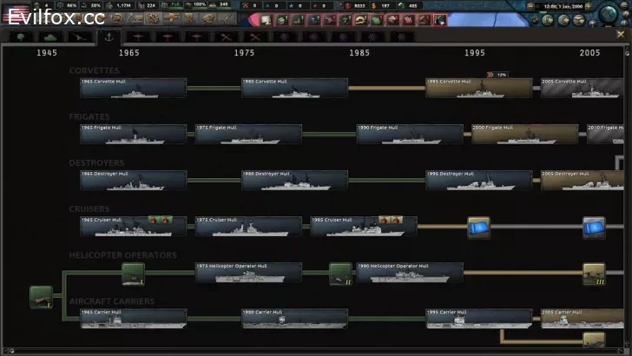
Task: Click the tan icon below 2005 Carrier Hull
Action: [x=594, y=340]
